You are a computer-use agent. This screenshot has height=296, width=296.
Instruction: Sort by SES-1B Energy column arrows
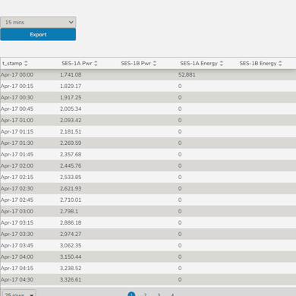pyautogui.click(x=280, y=63)
